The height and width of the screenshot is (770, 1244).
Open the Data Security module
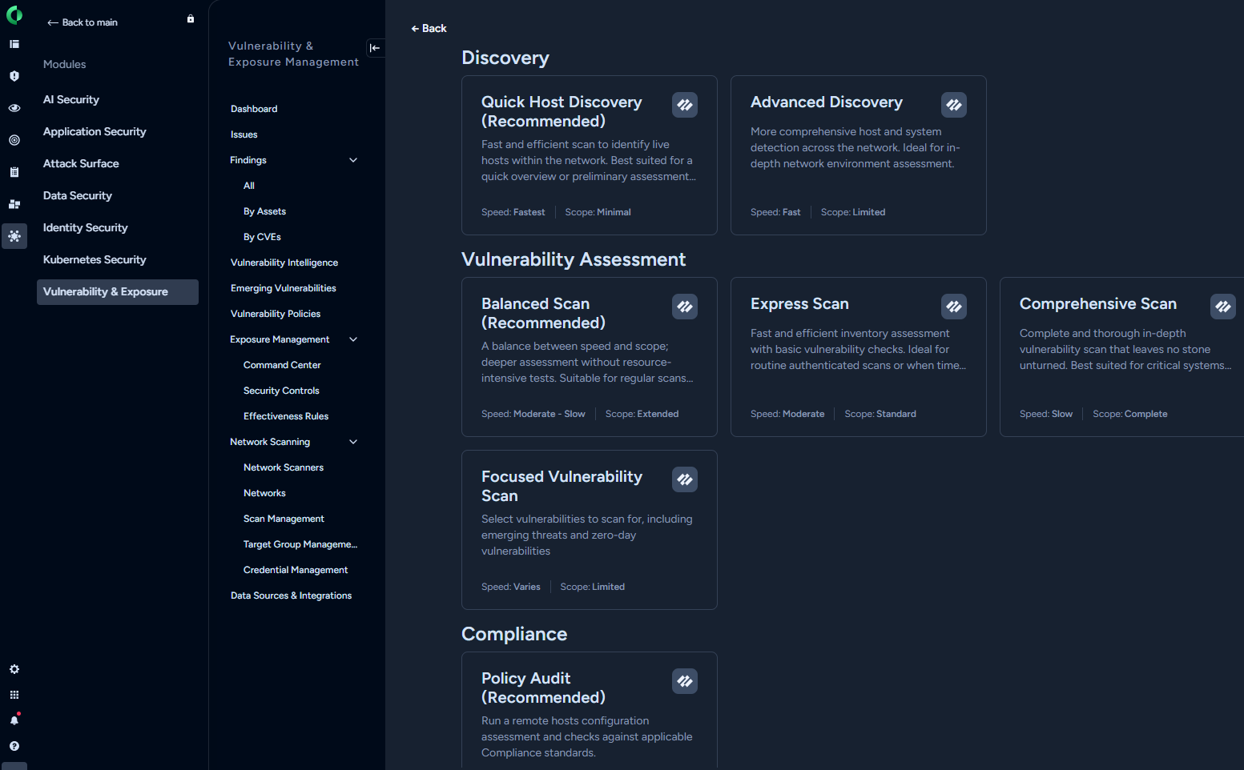coord(78,196)
